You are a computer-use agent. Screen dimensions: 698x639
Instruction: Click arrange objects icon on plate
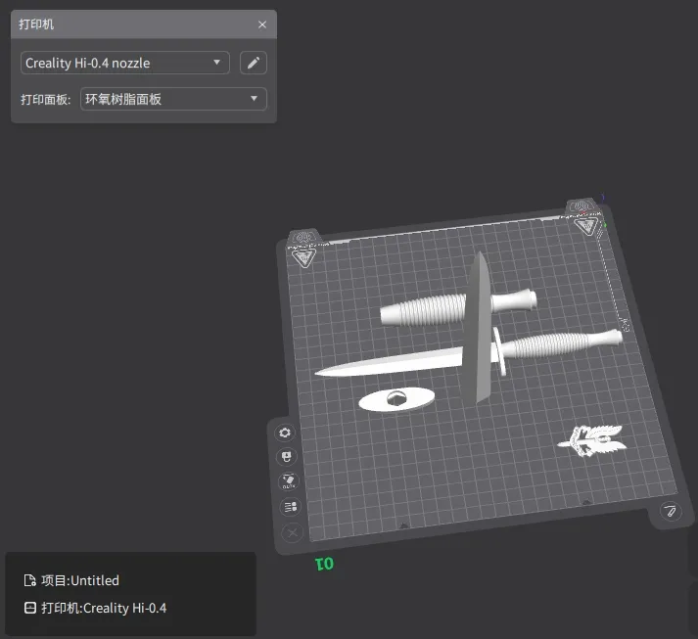(x=291, y=507)
